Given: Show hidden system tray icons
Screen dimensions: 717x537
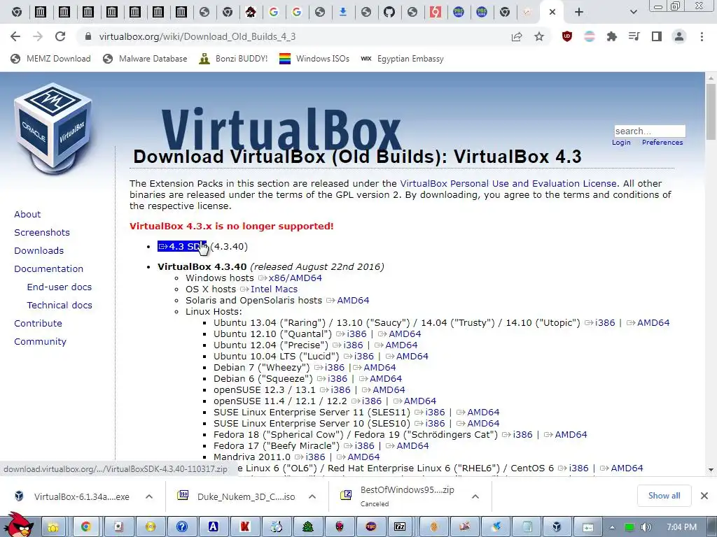Looking at the screenshot, I should point(612,527).
